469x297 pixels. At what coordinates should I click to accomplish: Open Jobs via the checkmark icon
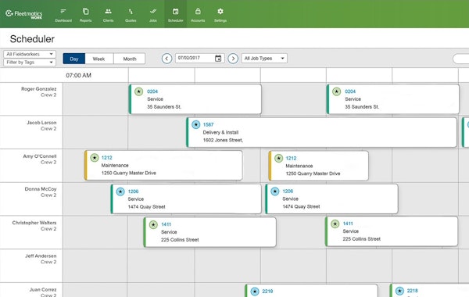(153, 14)
